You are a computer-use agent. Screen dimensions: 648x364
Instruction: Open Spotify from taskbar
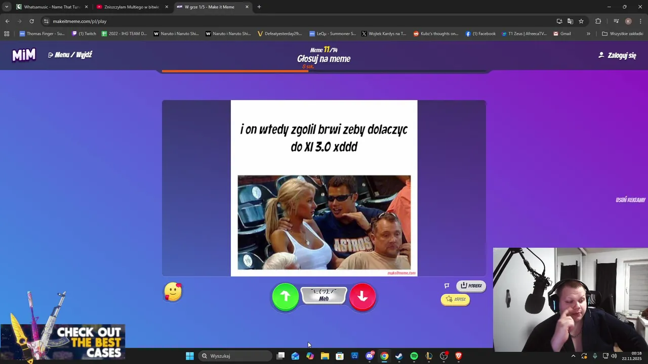pos(414,356)
